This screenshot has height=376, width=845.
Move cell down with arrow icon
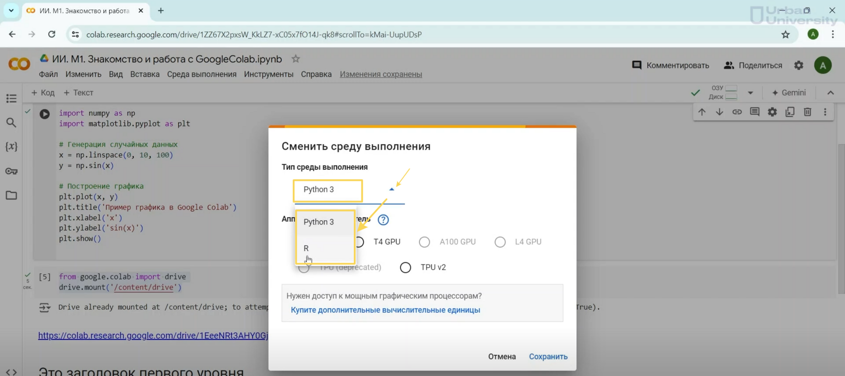tap(719, 112)
